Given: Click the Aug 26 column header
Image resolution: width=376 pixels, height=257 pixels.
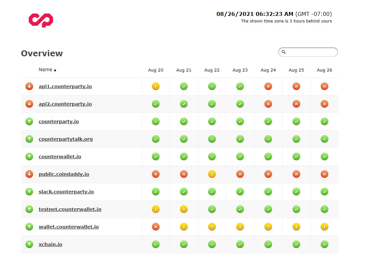Looking at the screenshot, I should [x=324, y=70].
